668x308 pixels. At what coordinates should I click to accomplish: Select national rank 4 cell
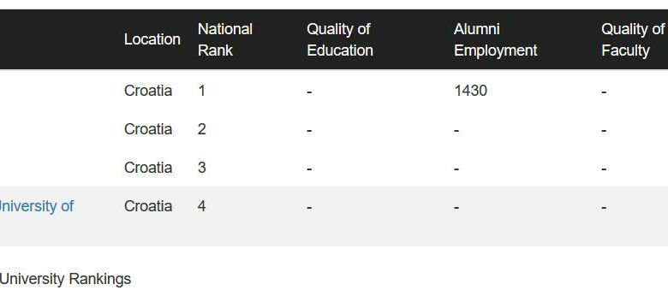point(201,206)
